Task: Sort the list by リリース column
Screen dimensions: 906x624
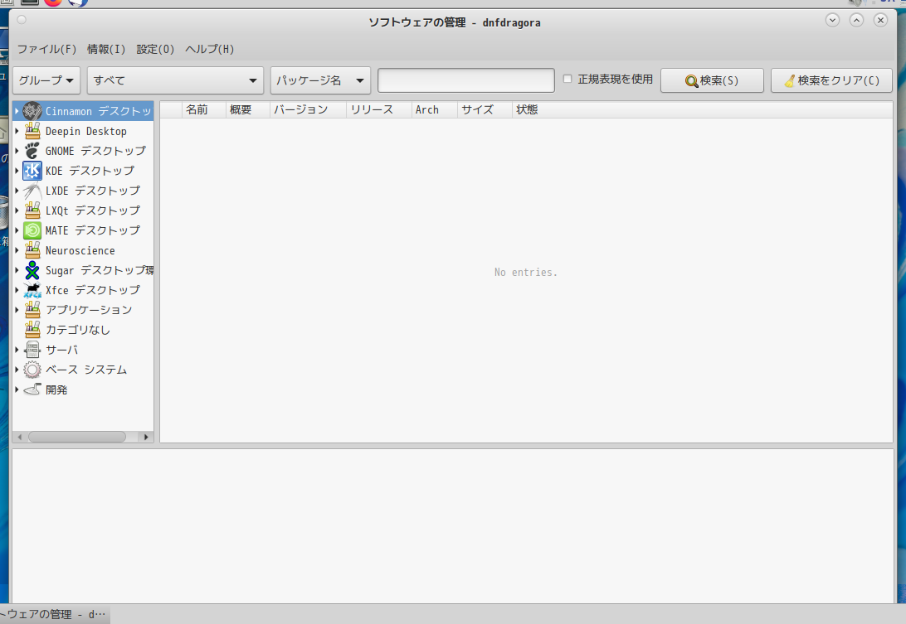Action: coord(379,109)
